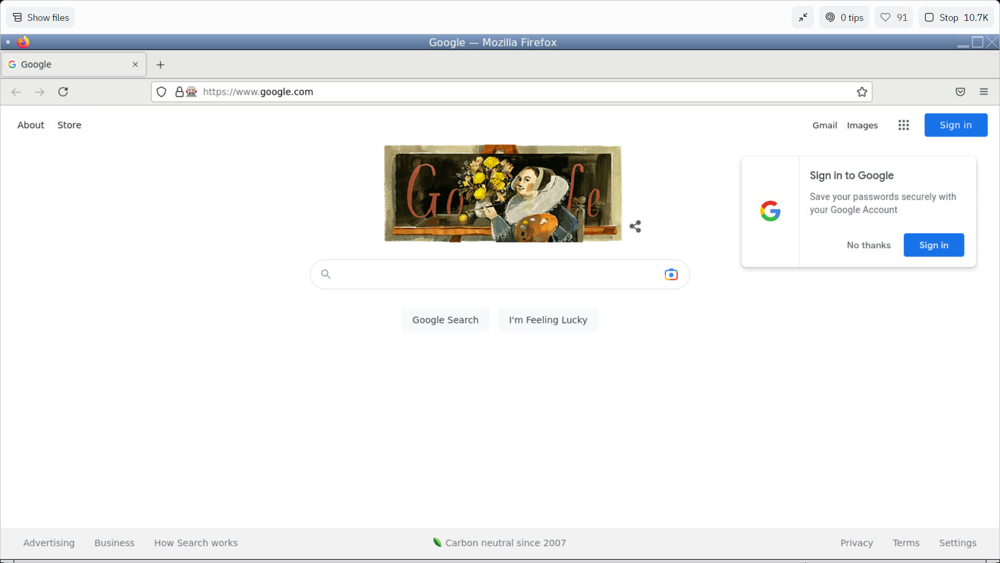Screen dimensions: 1000x563
Task: Open the Business footer link
Action: click(x=115, y=543)
